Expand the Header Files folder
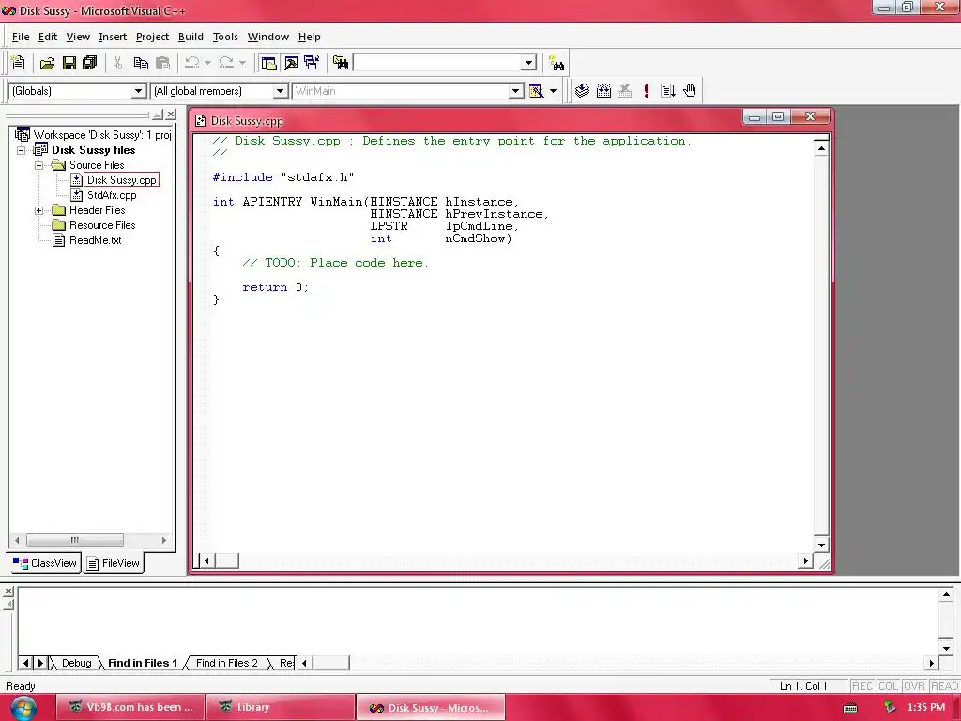This screenshot has height=721, width=961. click(x=39, y=210)
